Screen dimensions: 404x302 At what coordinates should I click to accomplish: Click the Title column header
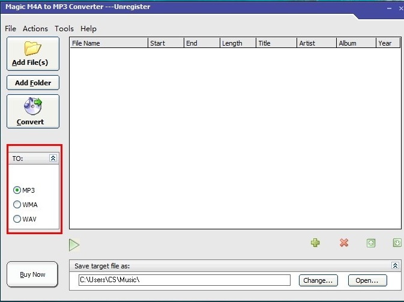pos(277,43)
